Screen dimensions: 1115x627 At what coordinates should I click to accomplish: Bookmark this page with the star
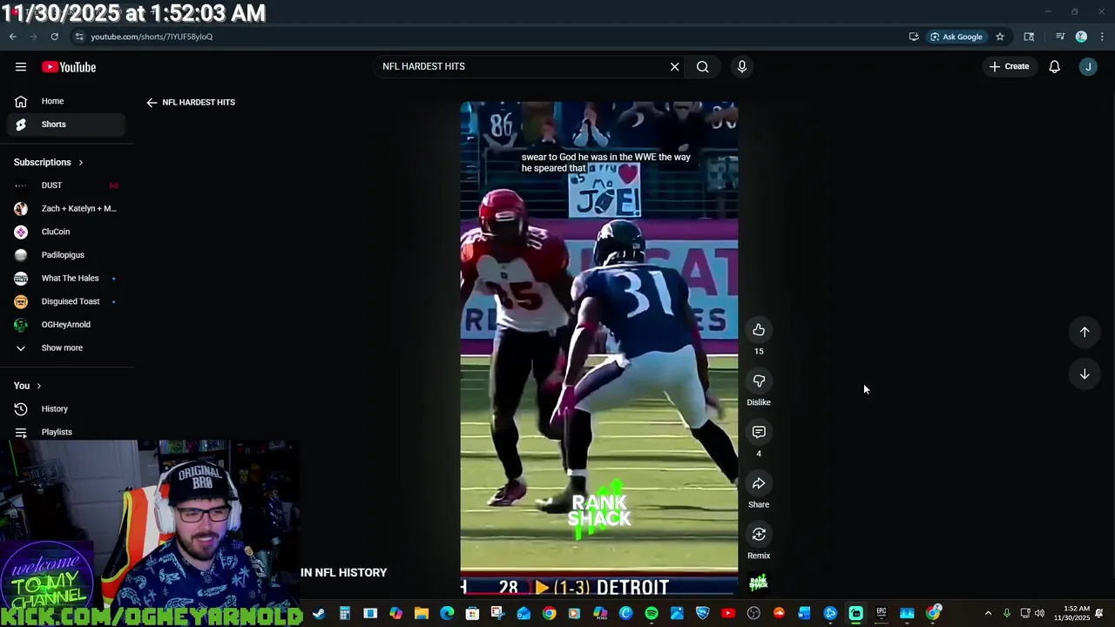1000,37
